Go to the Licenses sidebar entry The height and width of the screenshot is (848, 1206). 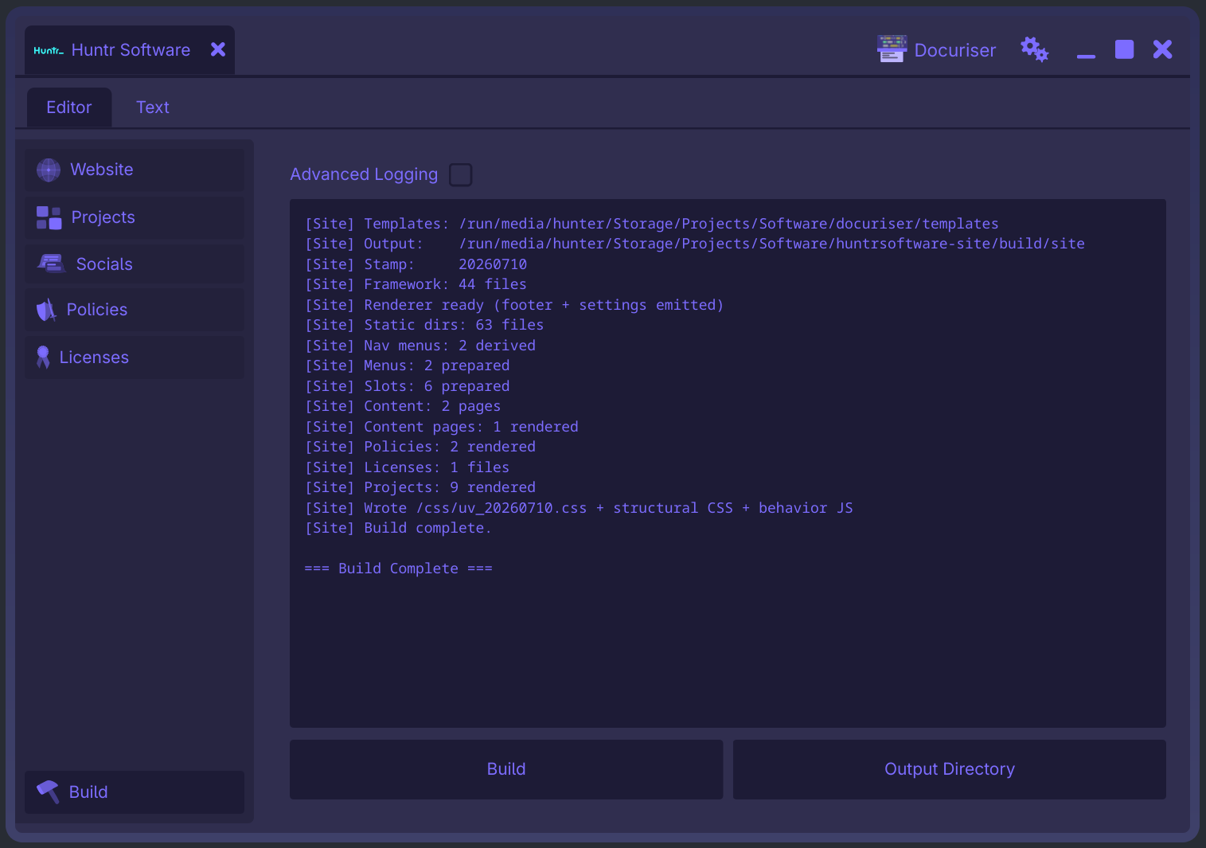[135, 358]
